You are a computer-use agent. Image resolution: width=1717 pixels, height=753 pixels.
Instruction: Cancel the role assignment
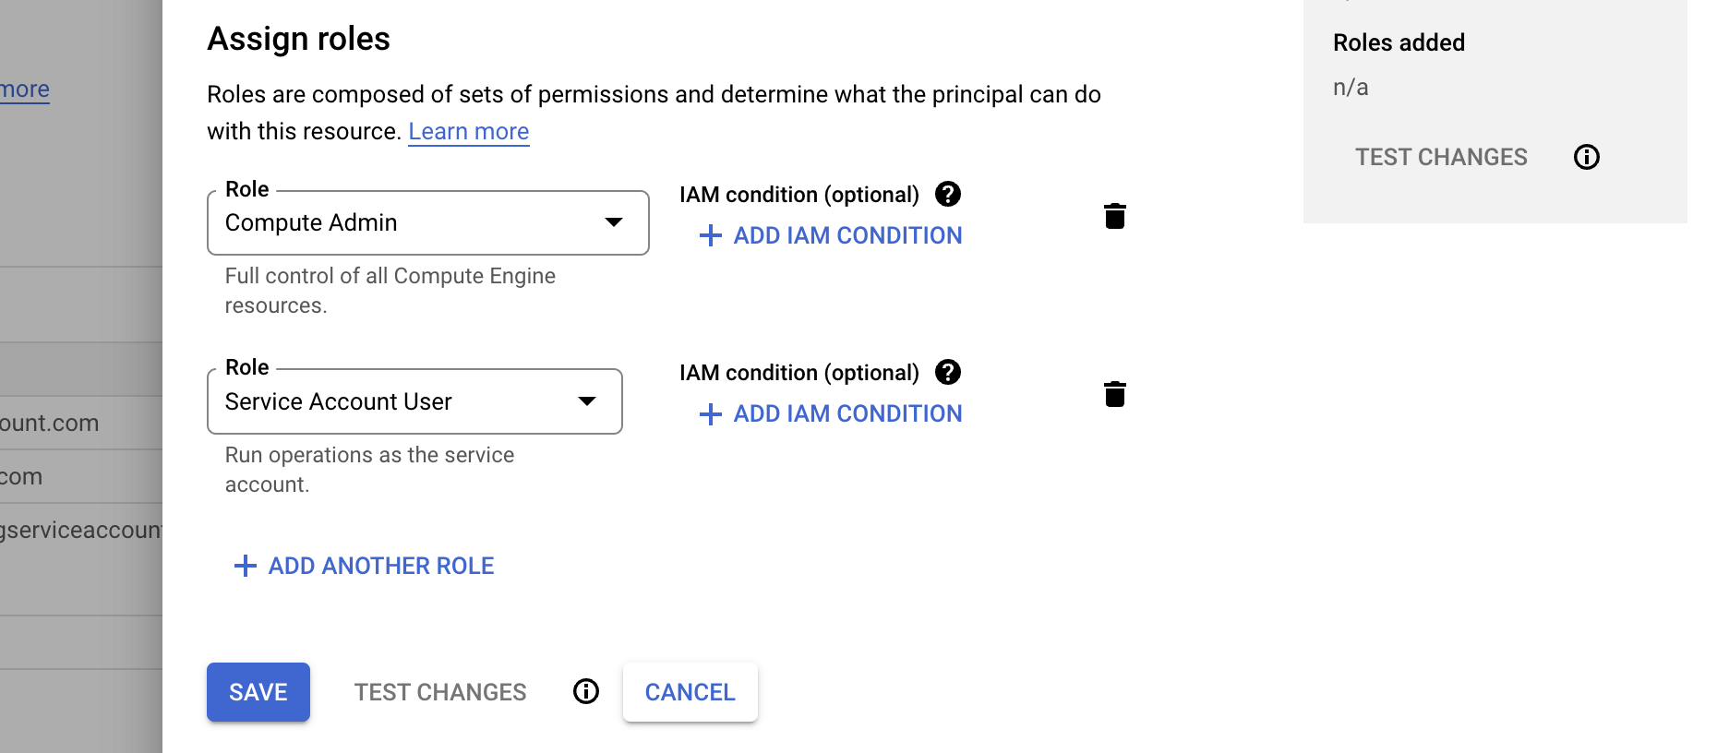690,692
